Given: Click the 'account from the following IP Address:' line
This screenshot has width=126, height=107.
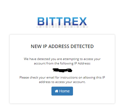Looking at the screenshot, I should [x=62, y=63].
